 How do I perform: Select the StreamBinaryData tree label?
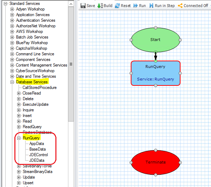pos(38,172)
